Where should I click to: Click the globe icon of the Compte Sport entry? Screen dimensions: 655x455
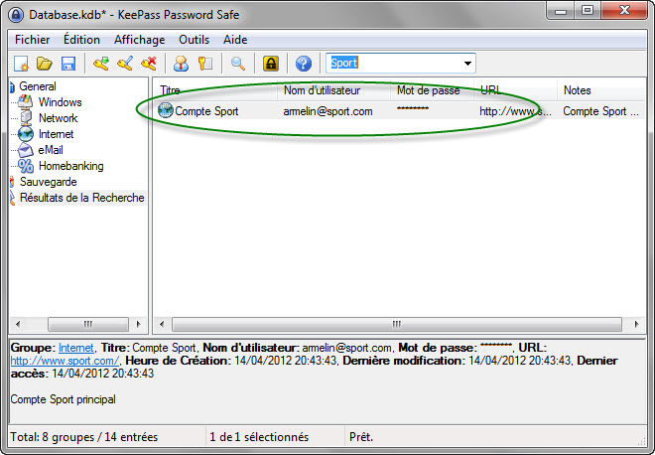(x=166, y=110)
